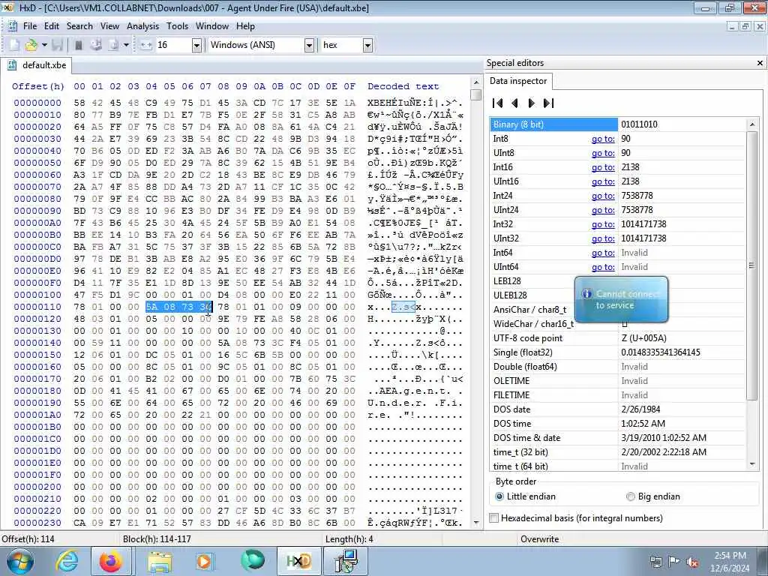The width and height of the screenshot is (768, 576).
Task: Click offset 00000110 in the offset column
Action: click(37, 307)
